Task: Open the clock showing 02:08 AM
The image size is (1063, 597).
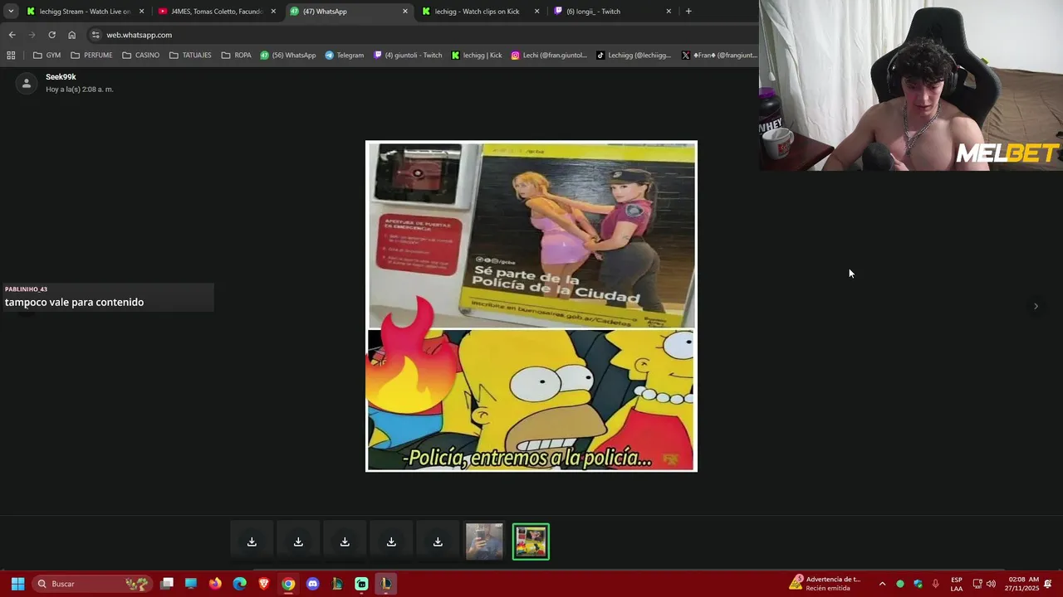Action: click(1021, 584)
